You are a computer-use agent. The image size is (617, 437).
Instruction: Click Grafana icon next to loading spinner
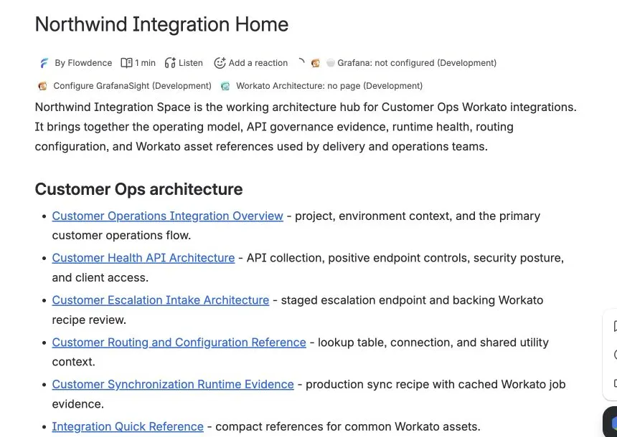point(316,63)
